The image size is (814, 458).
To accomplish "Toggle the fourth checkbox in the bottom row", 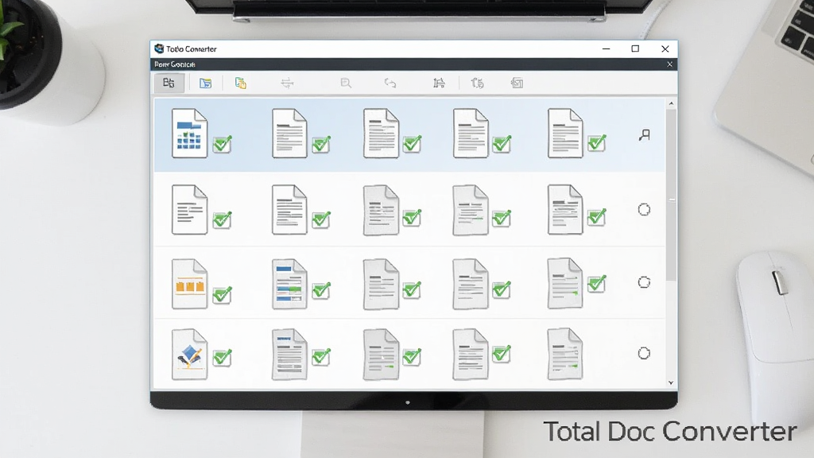I will [x=502, y=354].
